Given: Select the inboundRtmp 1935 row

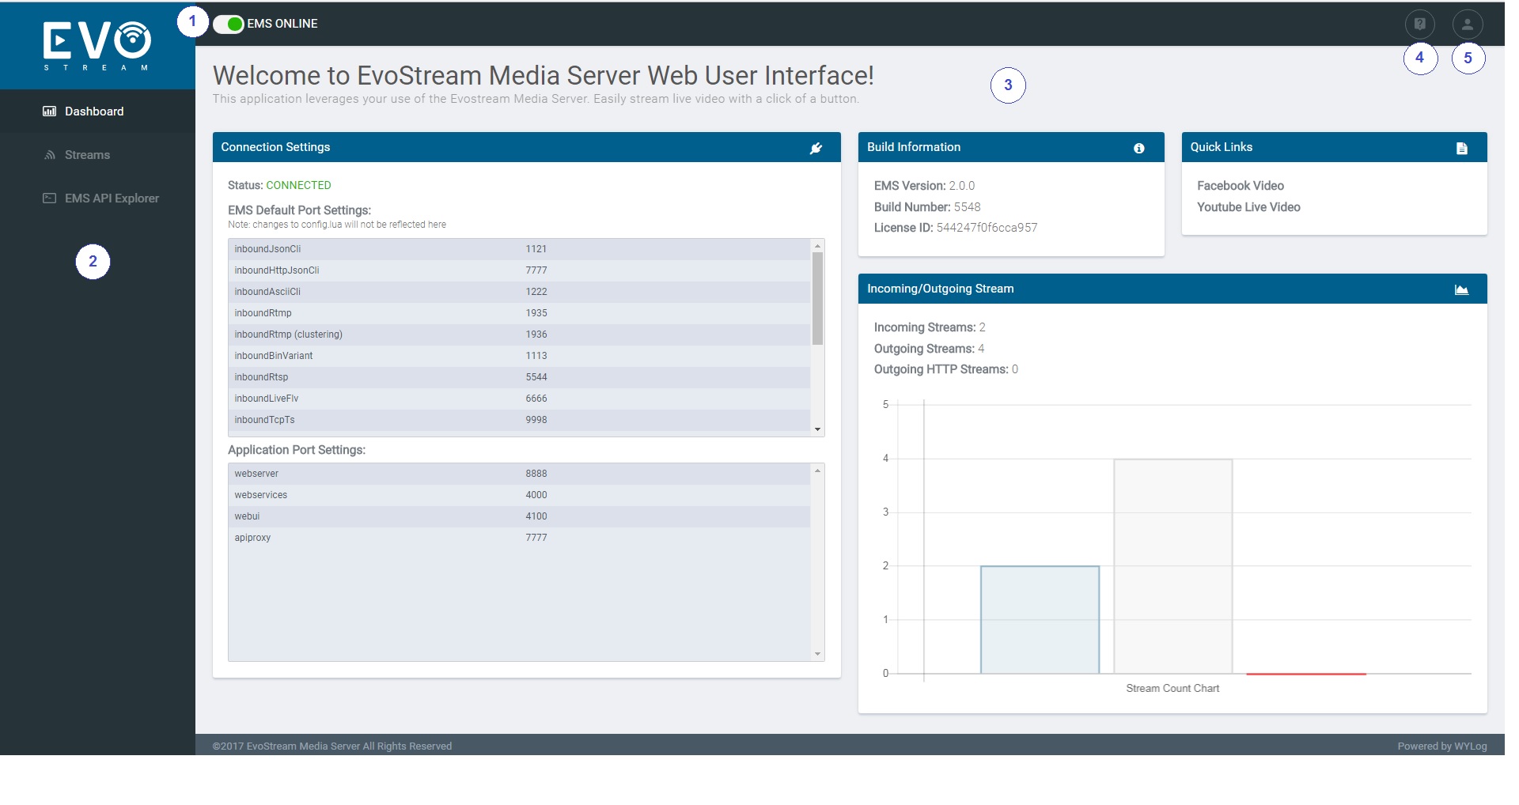Looking at the screenshot, I should (520, 313).
